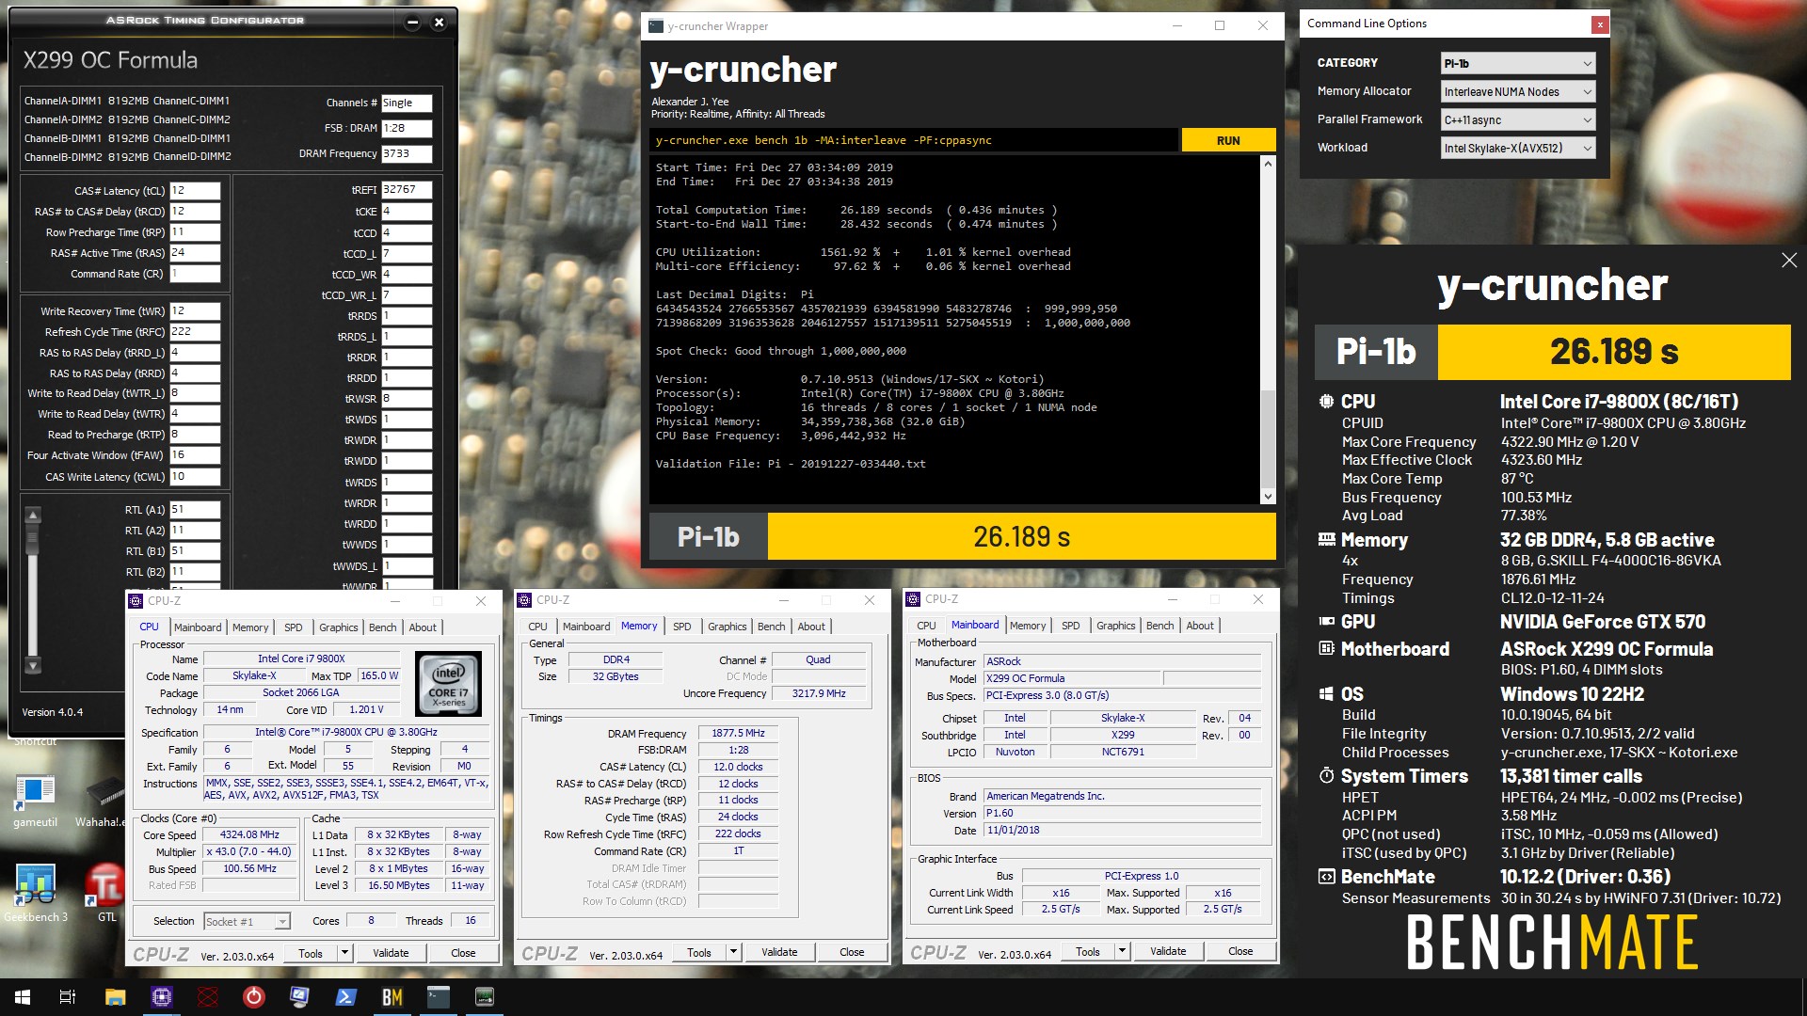Open the Graphics tab in the Memory-tab CPU-Z window
Viewport: 1807px width, 1016px height.
[x=728, y=627]
